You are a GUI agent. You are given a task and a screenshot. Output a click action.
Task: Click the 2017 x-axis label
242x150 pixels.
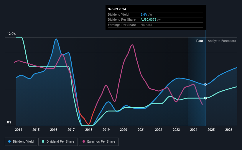point(71,130)
